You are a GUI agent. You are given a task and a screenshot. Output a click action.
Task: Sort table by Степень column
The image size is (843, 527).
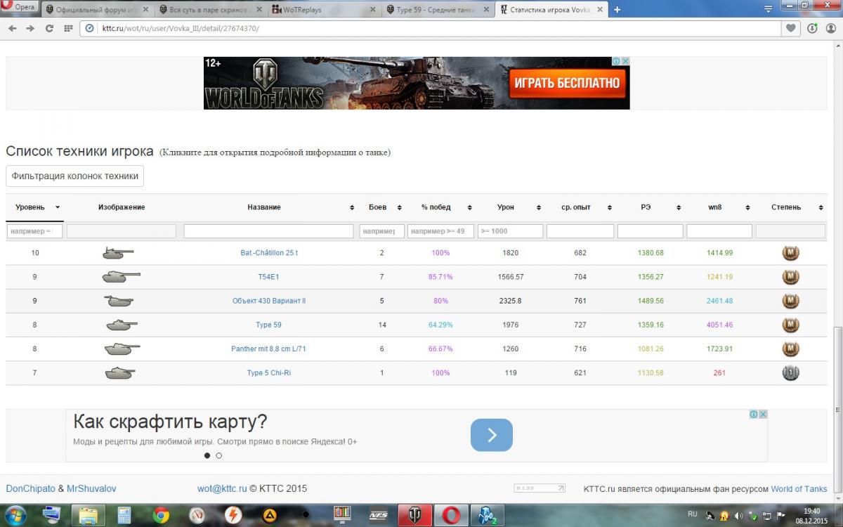790,207
